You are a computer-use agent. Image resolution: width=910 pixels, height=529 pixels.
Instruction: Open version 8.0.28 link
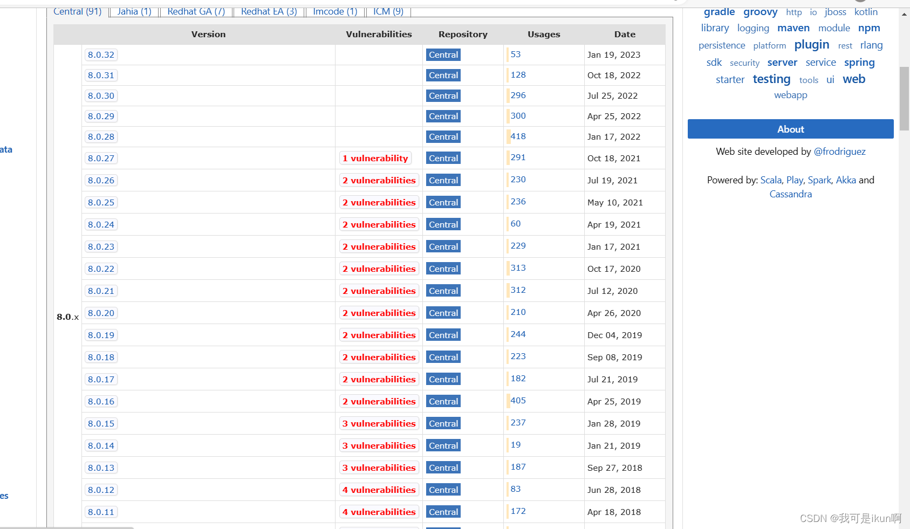click(101, 136)
